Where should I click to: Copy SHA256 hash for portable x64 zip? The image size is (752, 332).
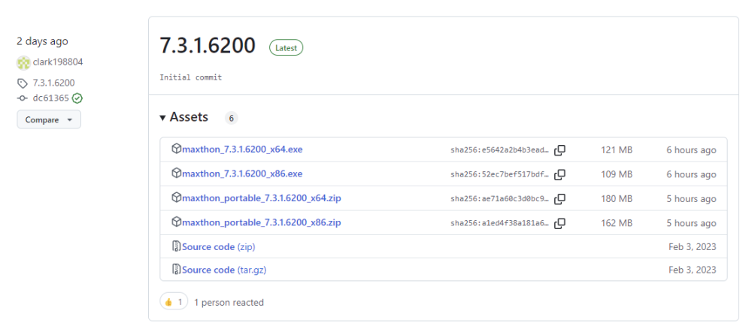[559, 199]
